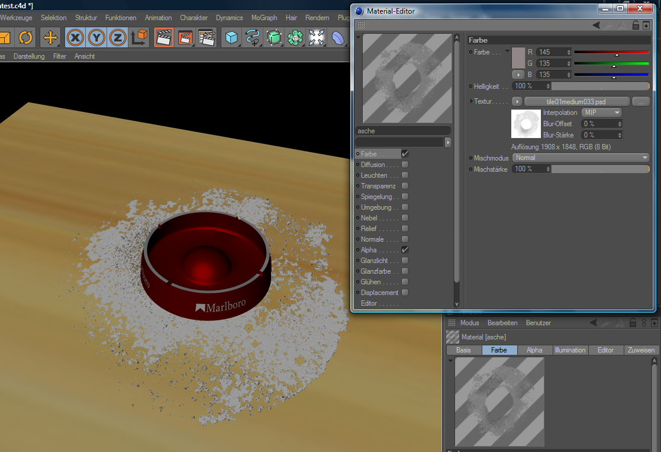Collapse preview triangle in Attribute manager
The image size is (661, 452).
pyautogui.click(x=450, y=361)
